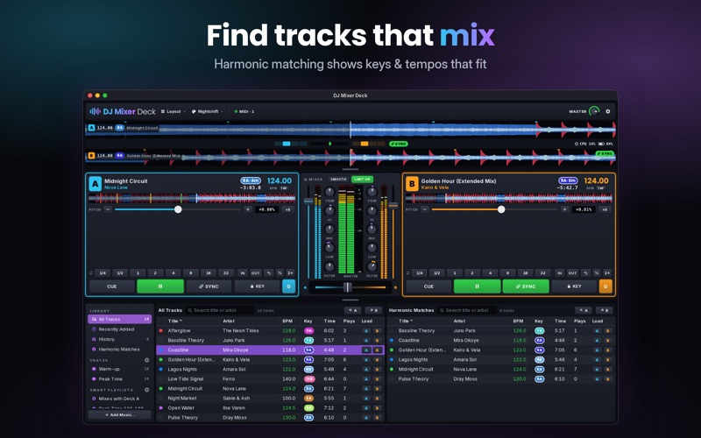This screenshot has height=438, width=701.
Task: Click Deck B loop reloop arrow icon
Action: (585, 272)
